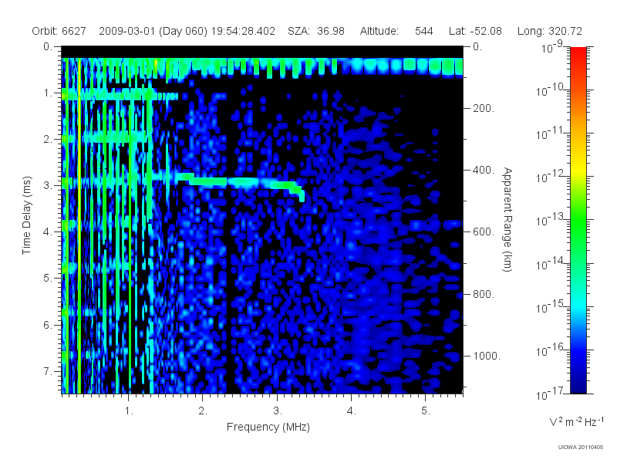Click the '200.' apparent range tick label
Image resolution: width=617 pixels, height=463 pixels.
coord(484,108)
